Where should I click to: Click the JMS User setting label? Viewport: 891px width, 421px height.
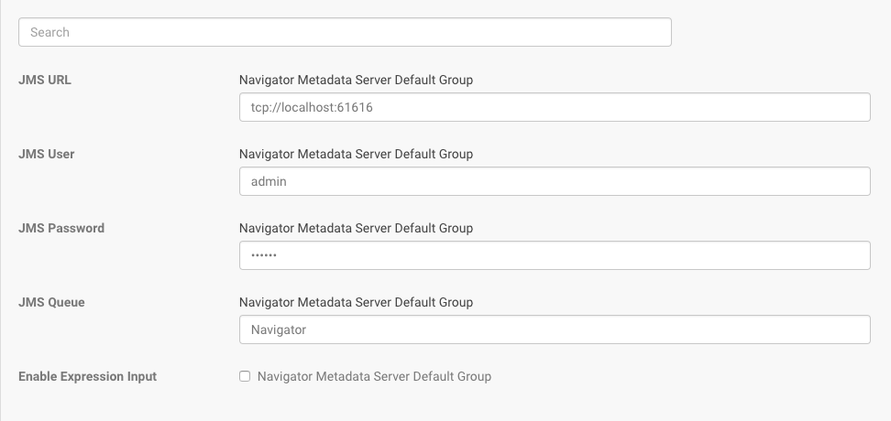[x=47, y=154]
